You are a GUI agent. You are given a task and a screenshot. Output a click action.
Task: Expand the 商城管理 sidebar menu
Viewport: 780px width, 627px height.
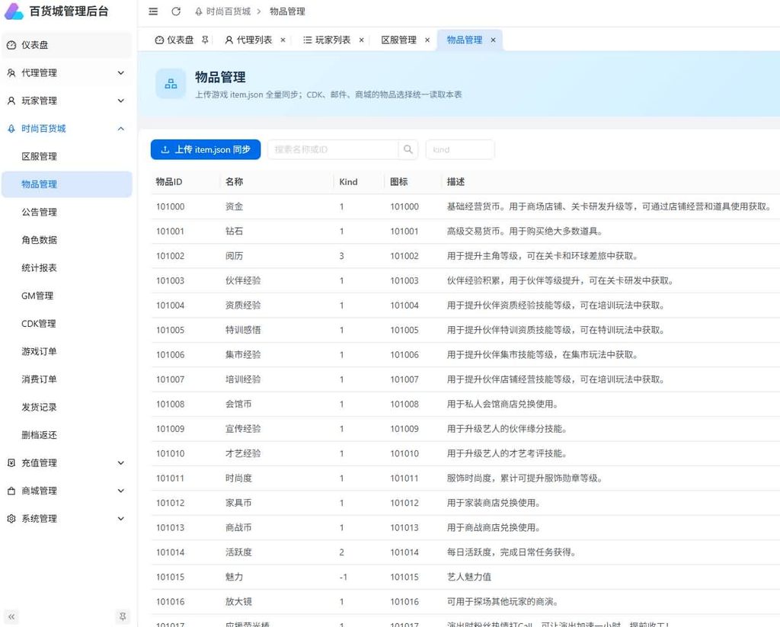point(67,491)
